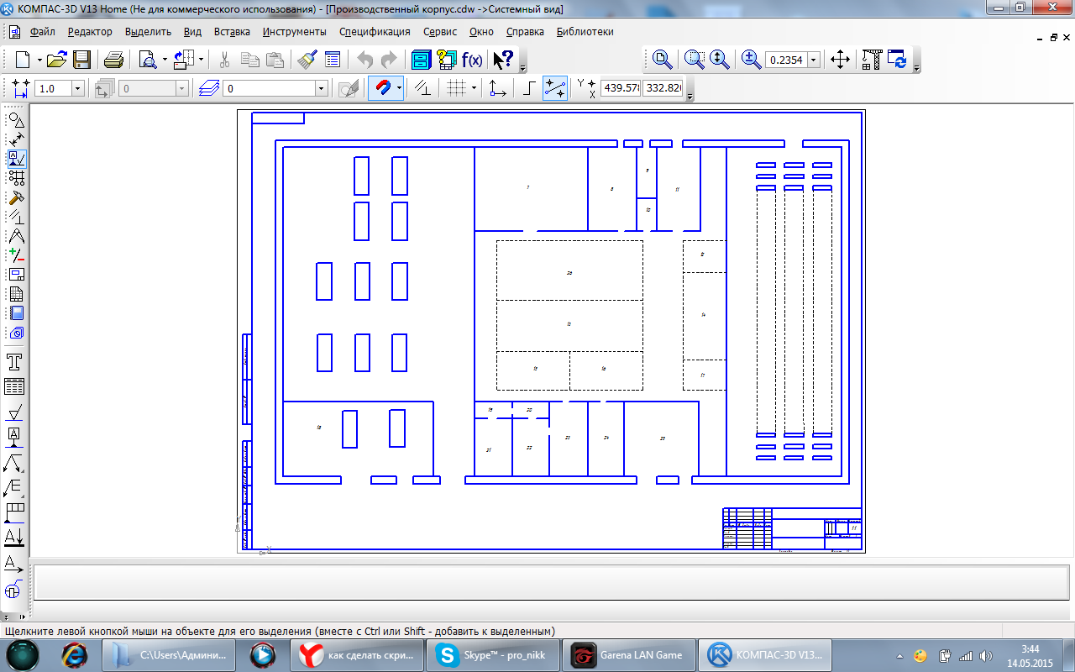The height and width of the screenshot is (672, 1075).
Task: Toggle the magnet snapping button
Action: pyautogui.click(x=382, y=88)
